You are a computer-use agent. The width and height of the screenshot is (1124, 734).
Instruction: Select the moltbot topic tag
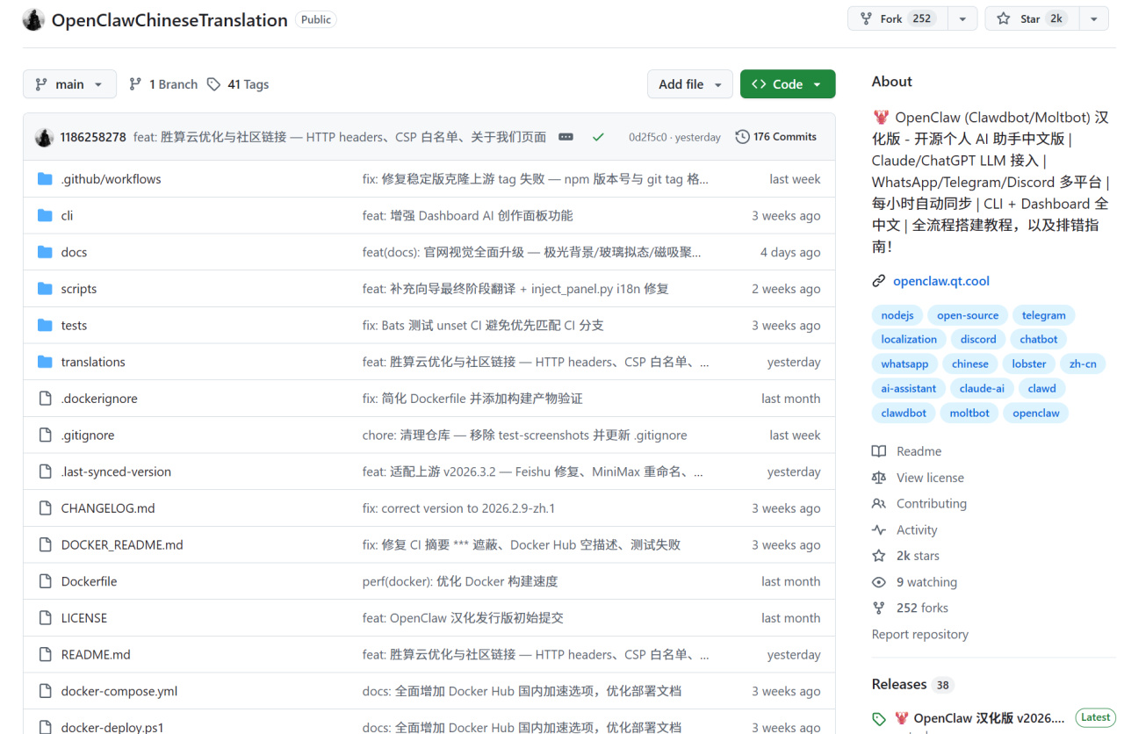tap(969, 414)
